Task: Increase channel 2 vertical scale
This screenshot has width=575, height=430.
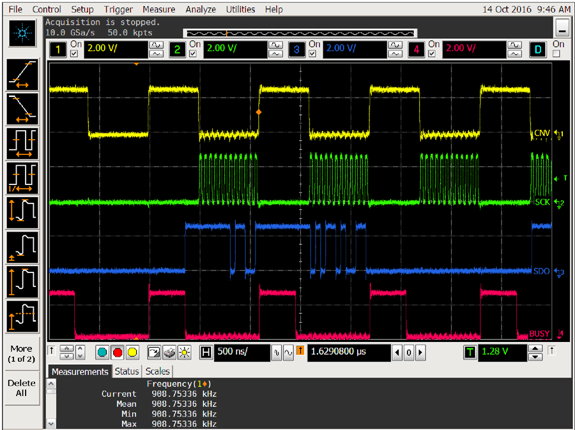Action: pyautogui.click(x=275, y=45)
